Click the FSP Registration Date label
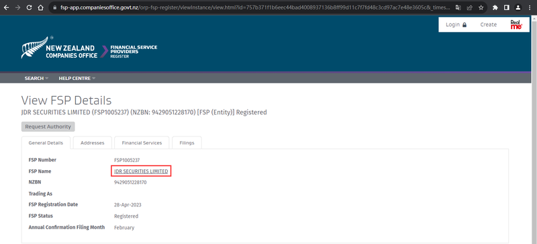The image size is (537, 244). point(53,204)
